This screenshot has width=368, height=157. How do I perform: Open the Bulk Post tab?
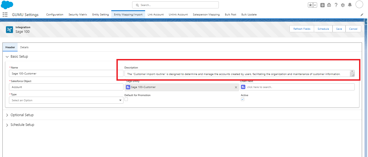coord(230,15)
